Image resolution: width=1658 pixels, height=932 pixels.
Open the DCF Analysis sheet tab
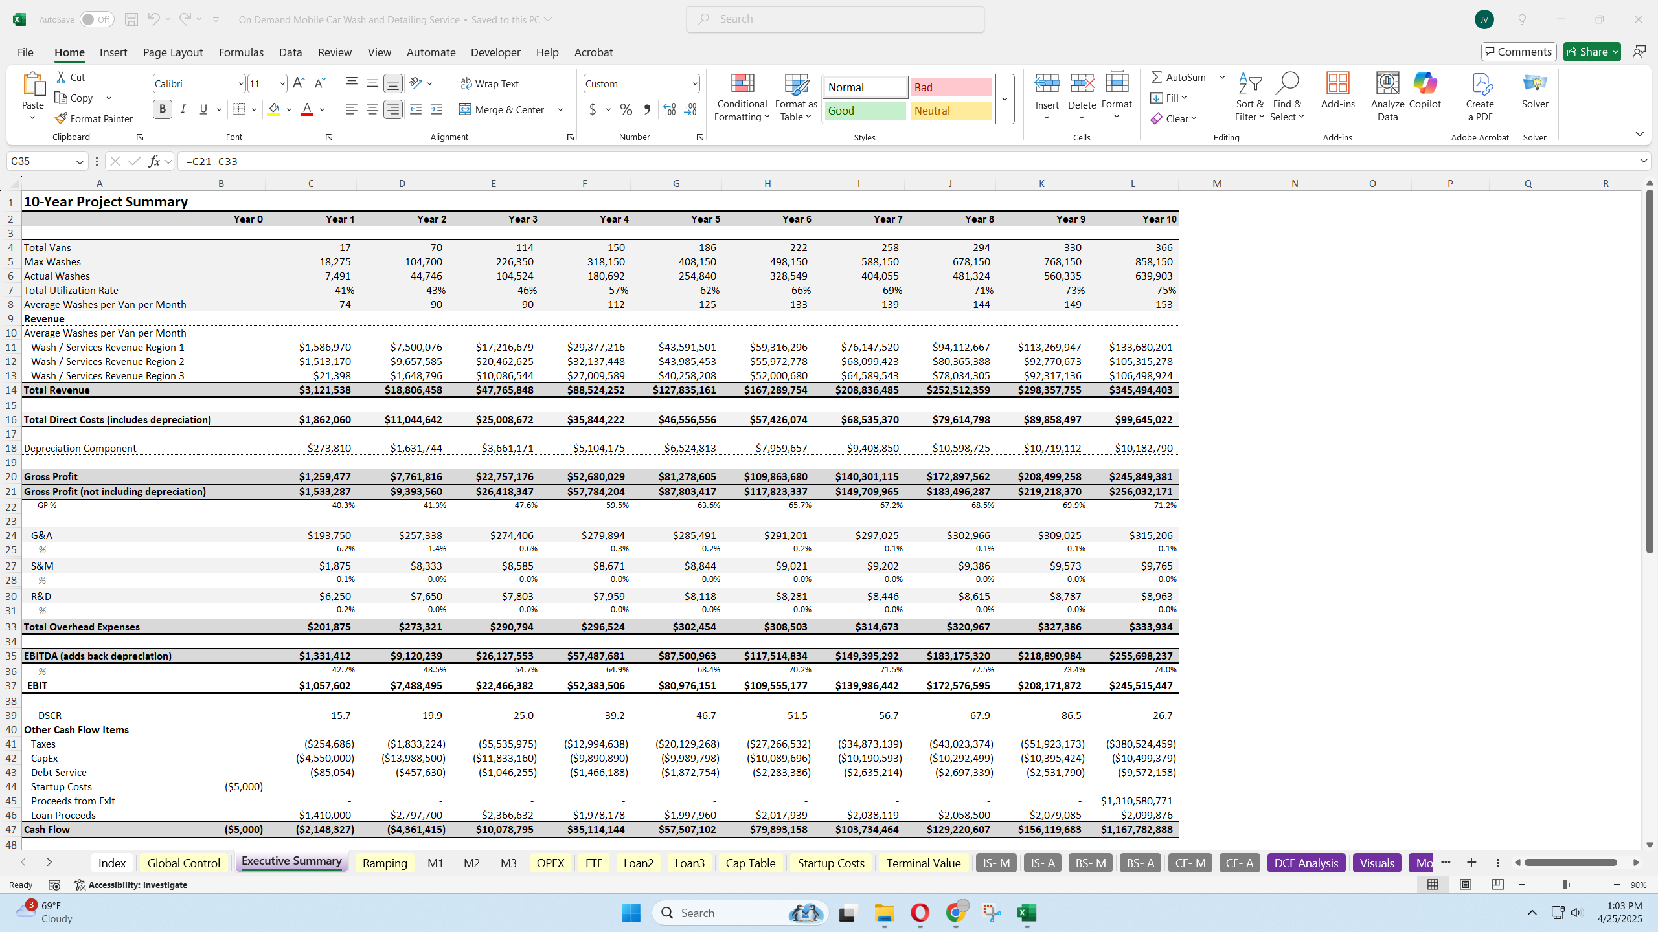click(1306, 862)
